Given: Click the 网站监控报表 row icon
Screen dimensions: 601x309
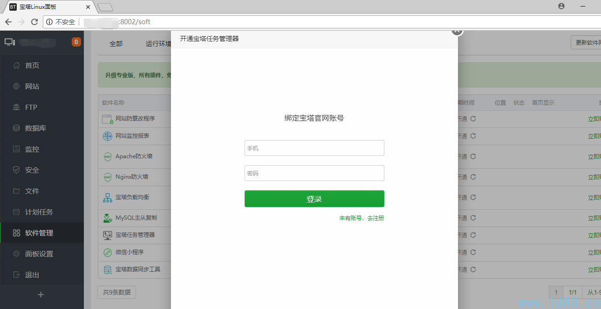Looking at the screenshot, I should pyautogui.click(x=108, y=136).
